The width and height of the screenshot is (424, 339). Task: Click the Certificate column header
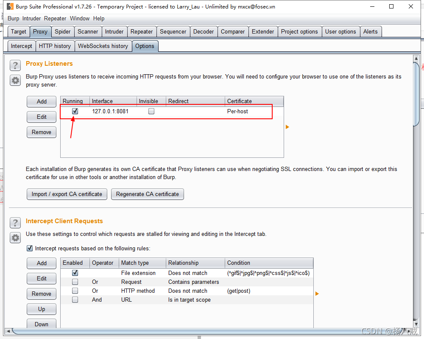click(x=254, y=101)
